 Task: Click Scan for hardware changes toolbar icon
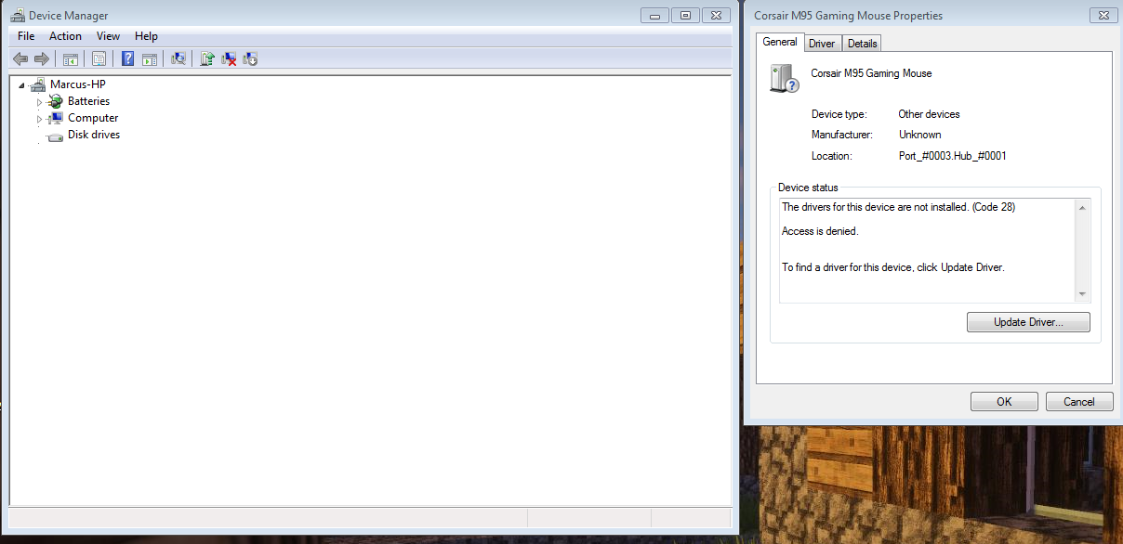(x=178, y=58)
